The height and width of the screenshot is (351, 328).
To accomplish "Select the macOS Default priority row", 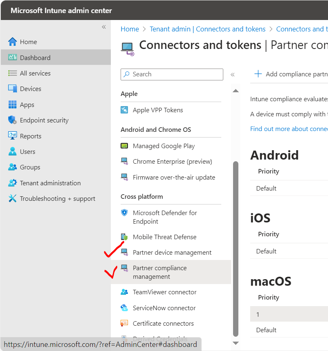I will [289, 330].
